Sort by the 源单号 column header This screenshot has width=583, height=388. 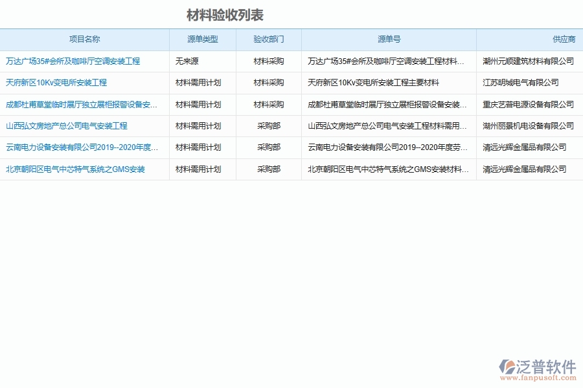click(x=388, y=39)
